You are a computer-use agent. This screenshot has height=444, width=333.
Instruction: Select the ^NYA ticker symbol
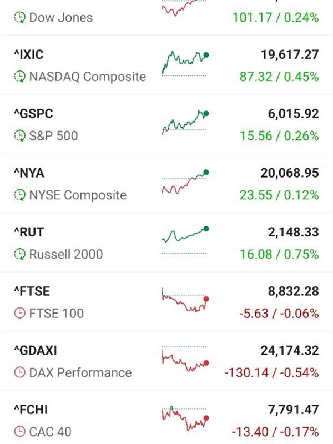29,173
